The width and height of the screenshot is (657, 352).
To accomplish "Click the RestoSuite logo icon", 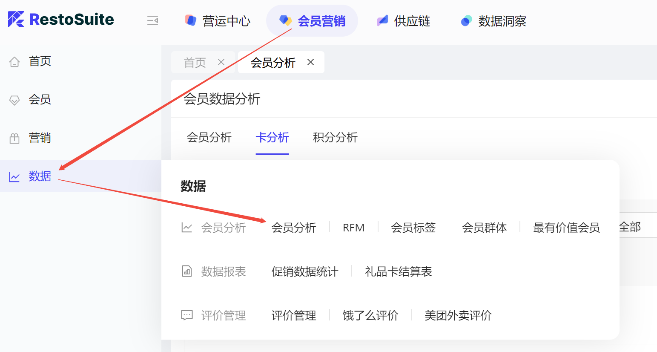I will tap(16, 19).
